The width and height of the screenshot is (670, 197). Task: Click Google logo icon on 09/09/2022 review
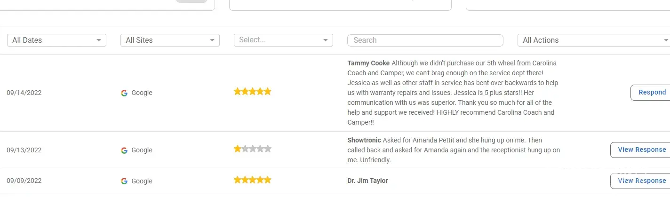point(124,181)
